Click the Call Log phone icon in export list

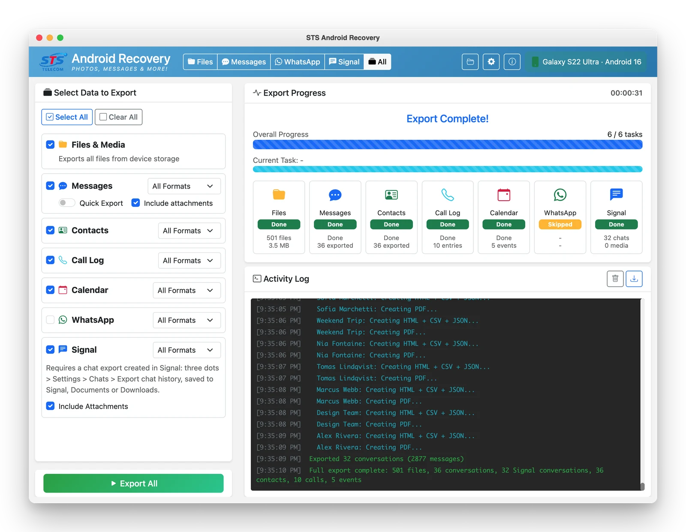tap(63, 260)
